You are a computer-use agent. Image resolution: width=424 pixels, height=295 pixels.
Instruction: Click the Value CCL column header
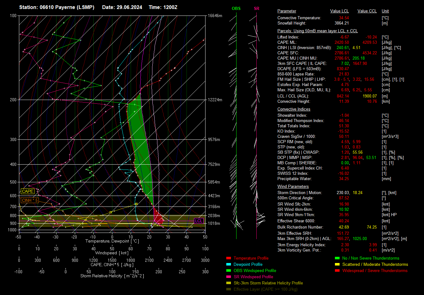(367, 11)
